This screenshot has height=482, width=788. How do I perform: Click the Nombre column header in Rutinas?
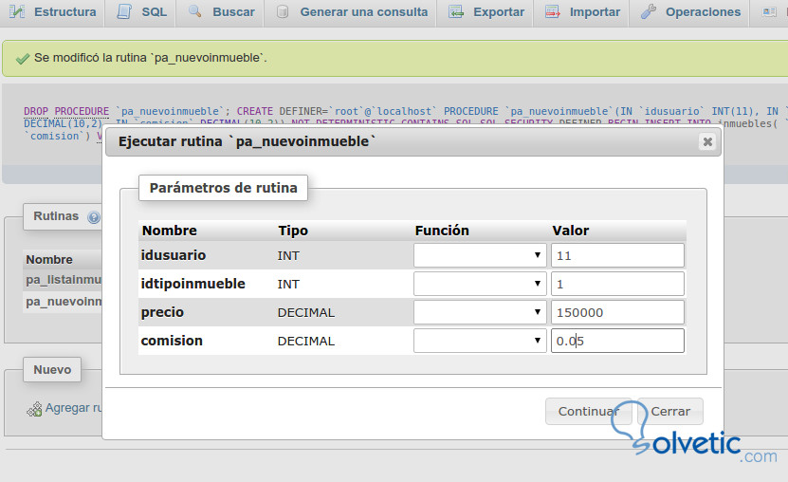click(49, 260)
